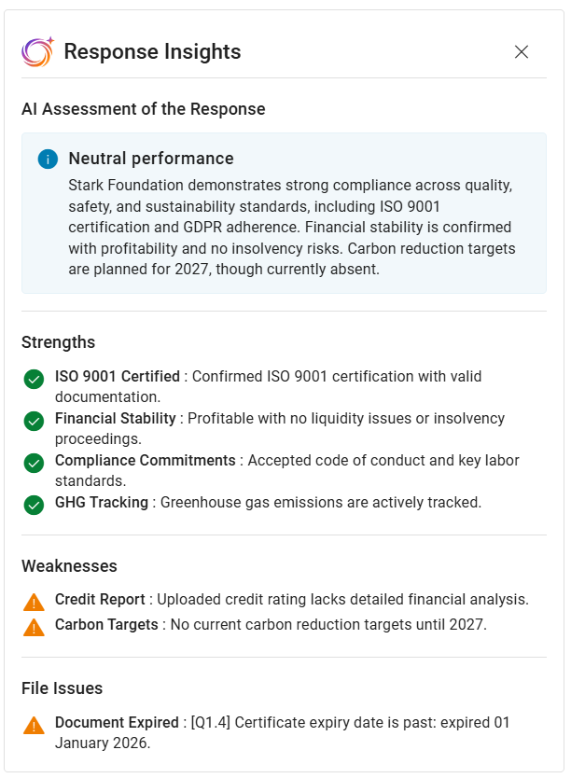The height and width of the screenshot is (778, 571).
Task: Click the Neutral performance heading
Action: 151,159
